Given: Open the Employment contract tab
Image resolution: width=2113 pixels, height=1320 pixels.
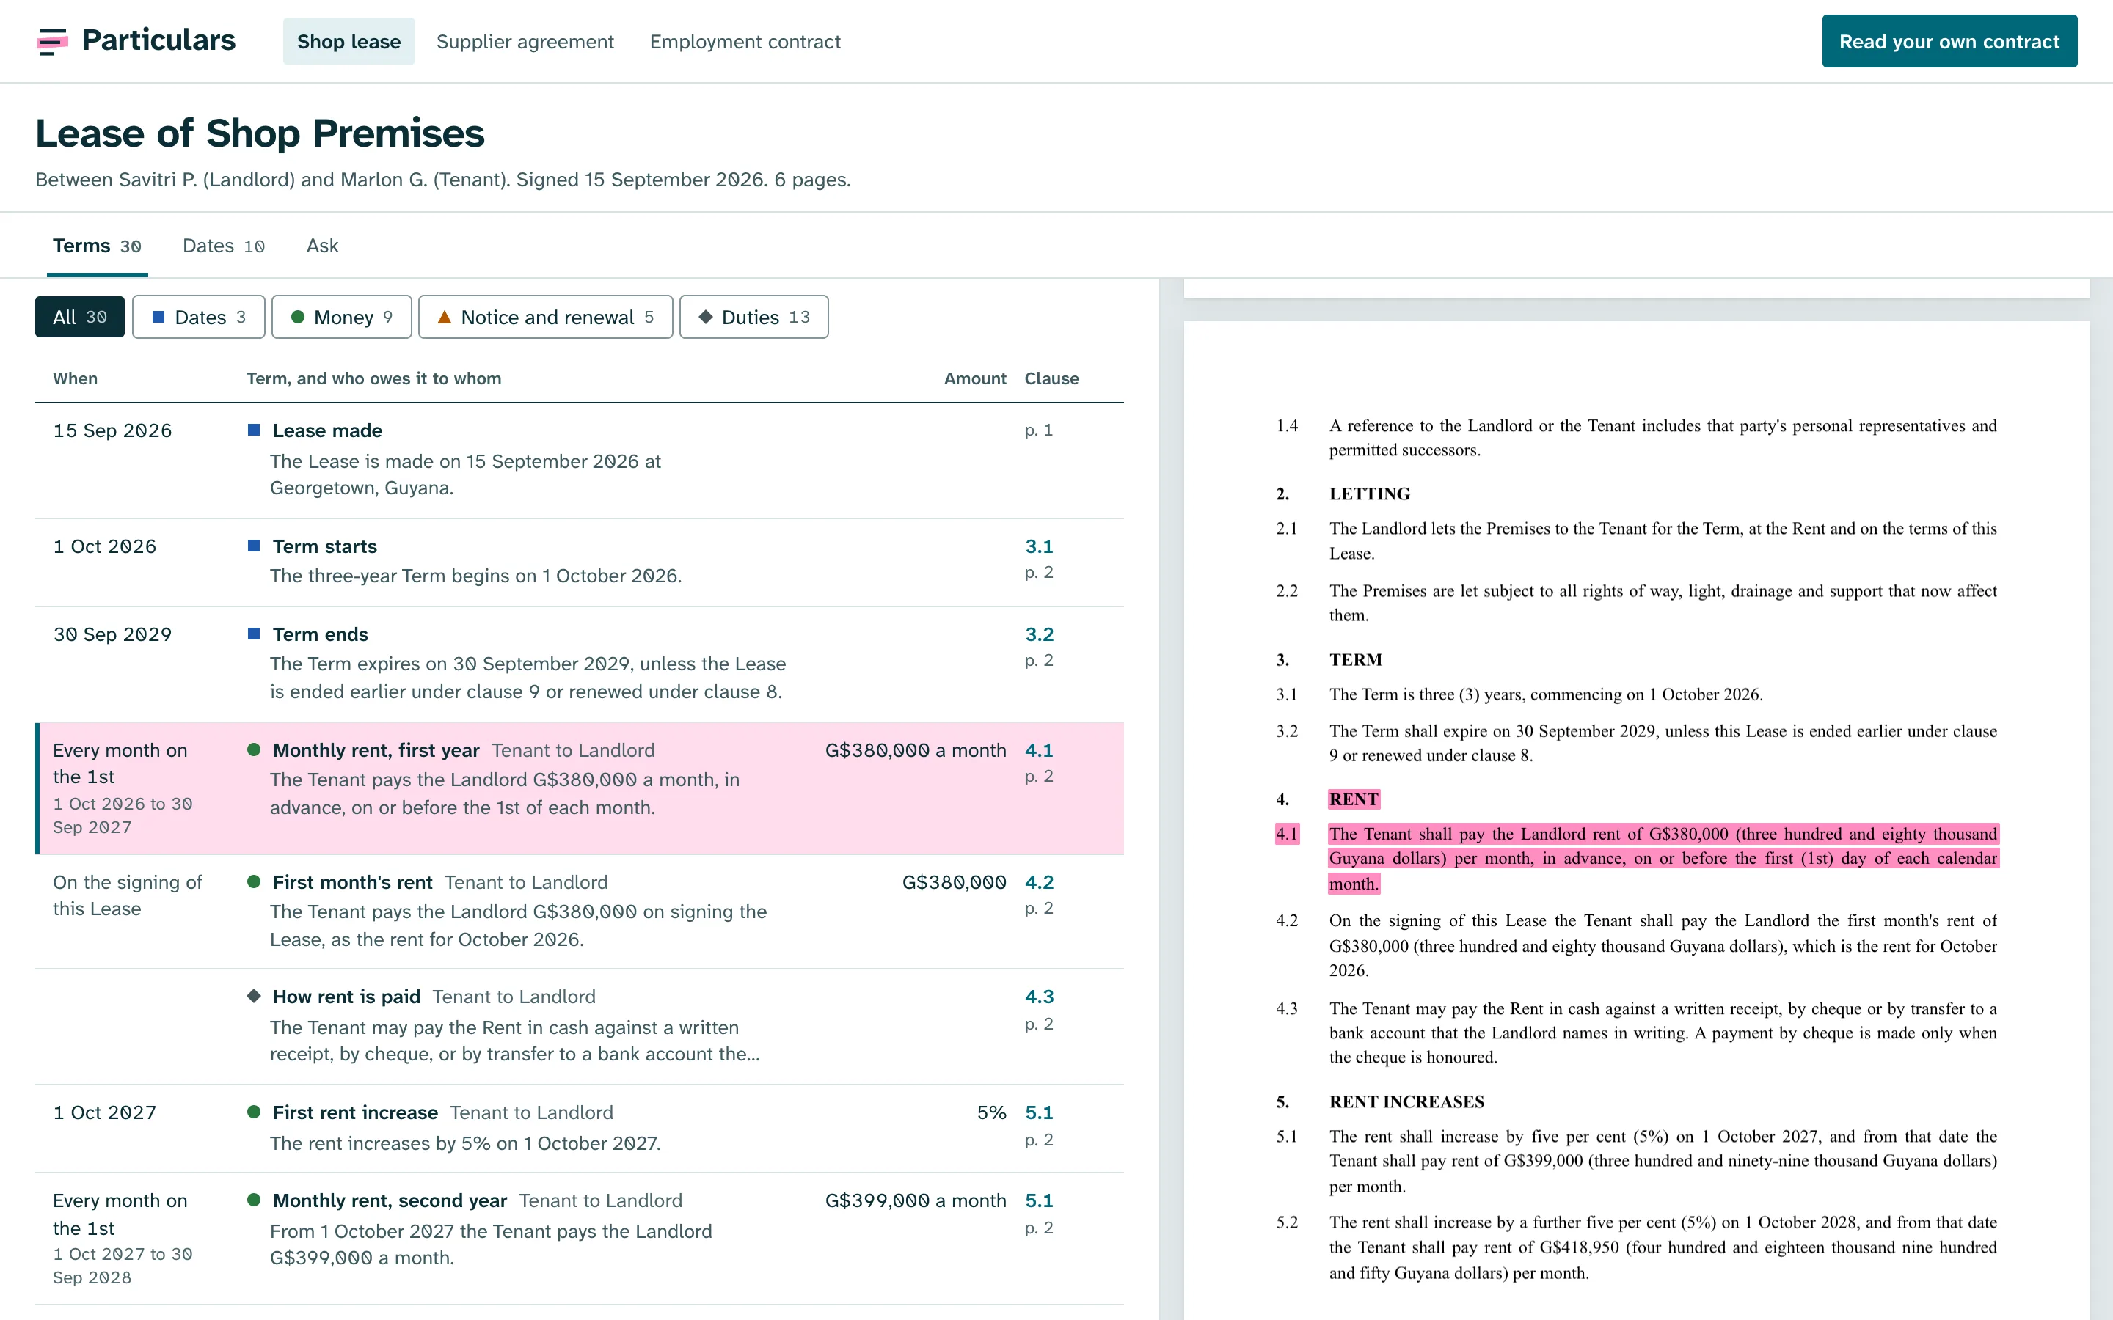Looking at the screenshot, I should coord(745,41).
